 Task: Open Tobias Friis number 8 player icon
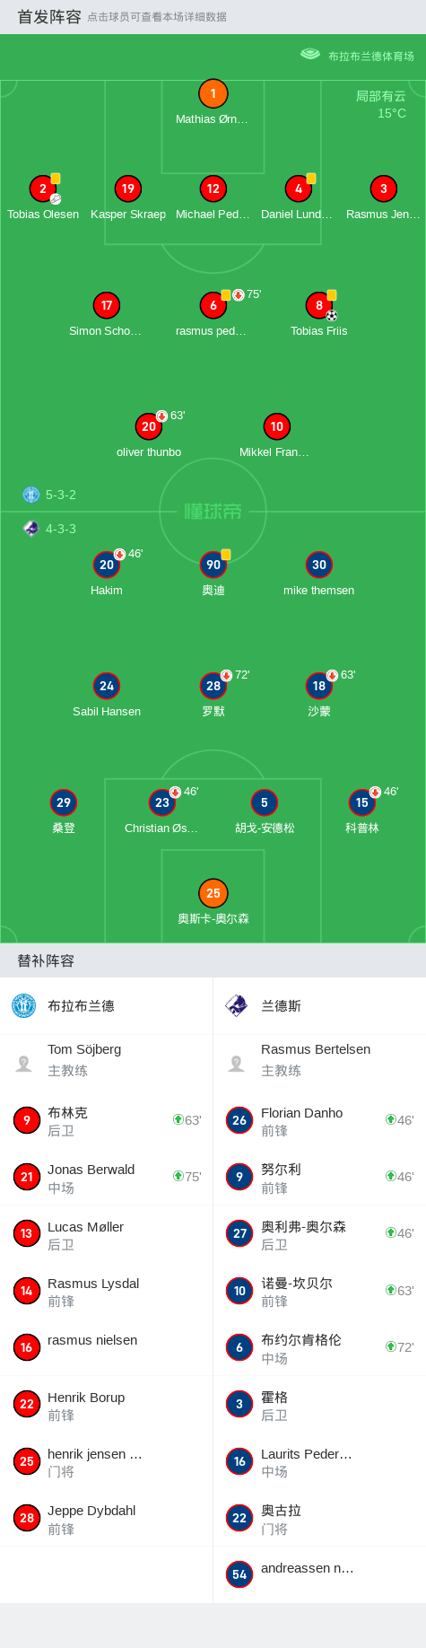click(319, 305)
